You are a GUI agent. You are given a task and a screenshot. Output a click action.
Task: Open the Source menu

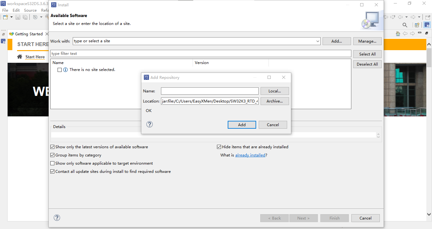coord(30,10)
